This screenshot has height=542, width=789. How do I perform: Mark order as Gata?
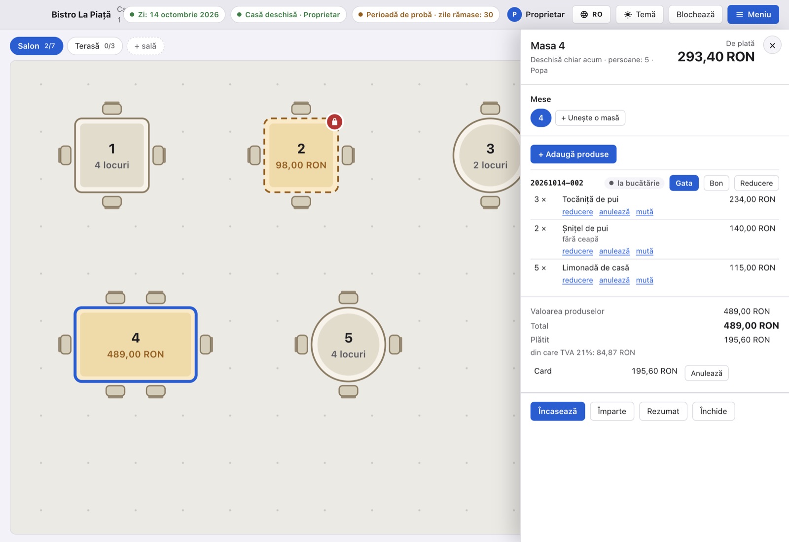click(684, 183)
